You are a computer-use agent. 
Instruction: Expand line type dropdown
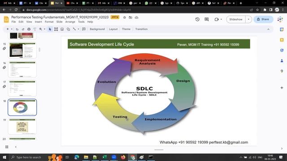coord(78,29)
